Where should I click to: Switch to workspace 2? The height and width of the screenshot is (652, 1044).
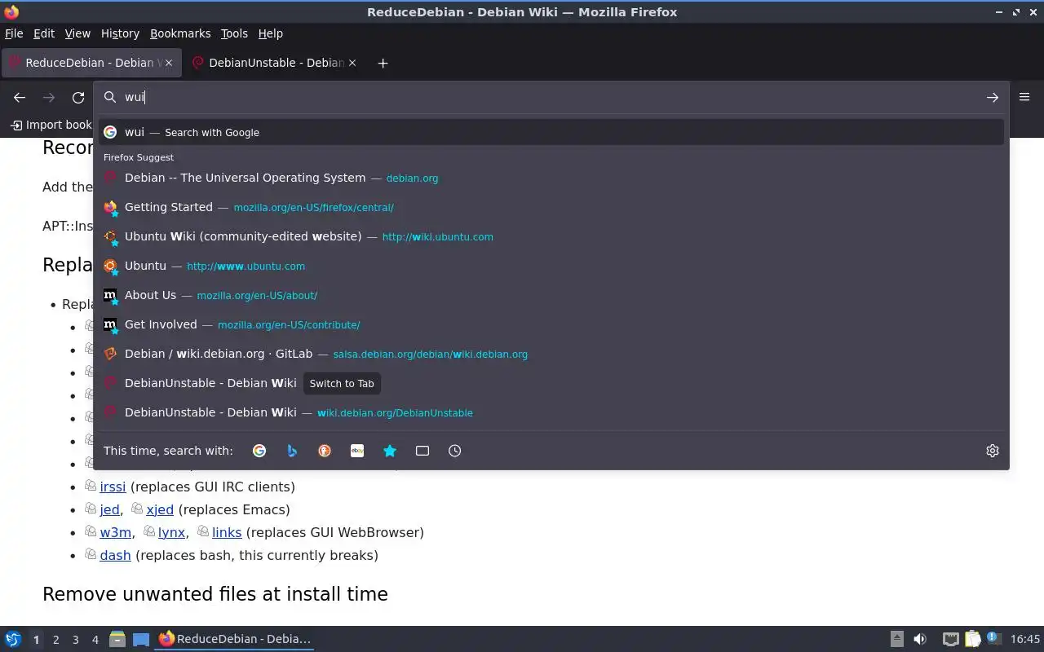click(55, 640)
